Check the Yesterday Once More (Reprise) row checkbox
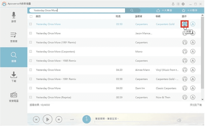 pos(31,97)
